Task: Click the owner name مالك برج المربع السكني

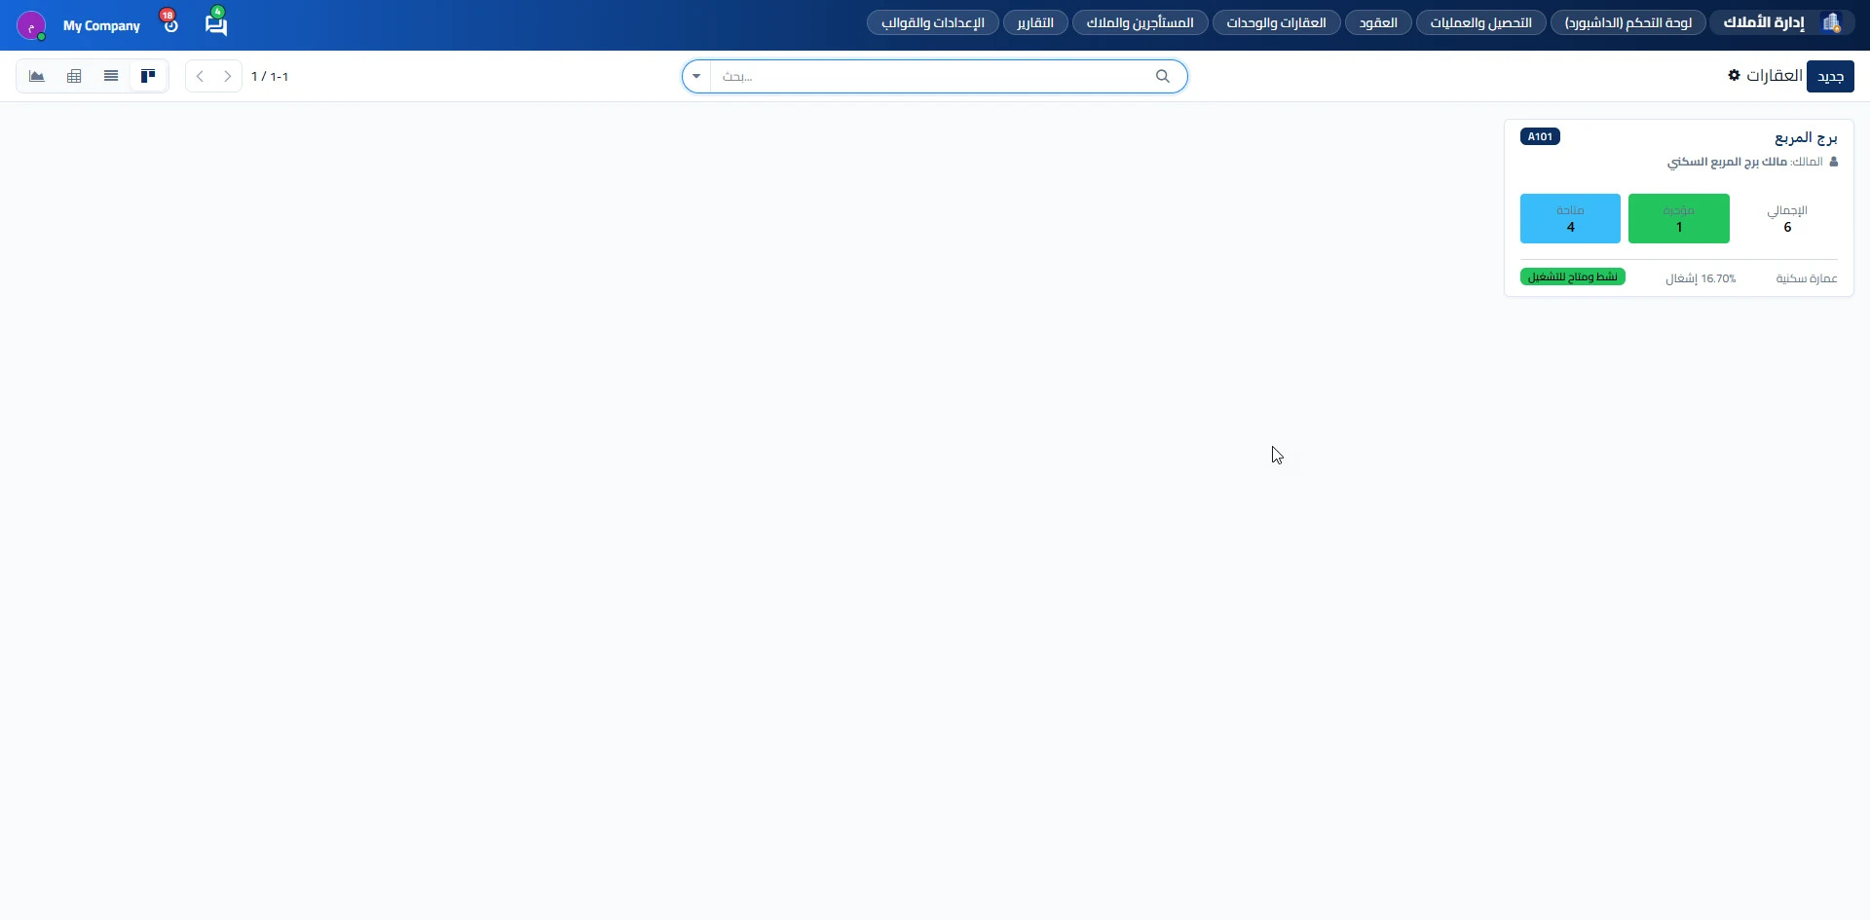Action: 1727,162
